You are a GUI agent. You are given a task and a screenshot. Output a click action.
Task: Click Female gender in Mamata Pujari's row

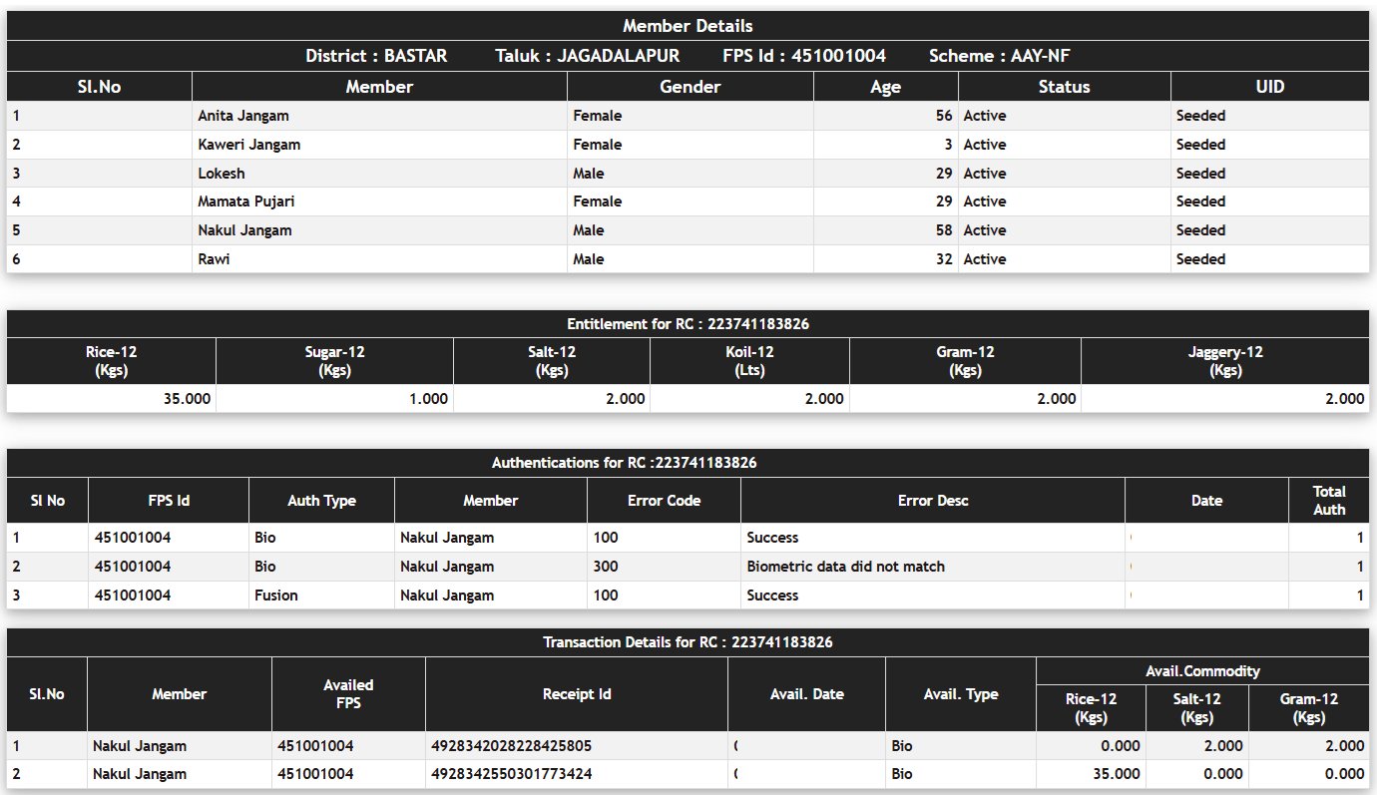pyautogui.click(x=597, y=201)
